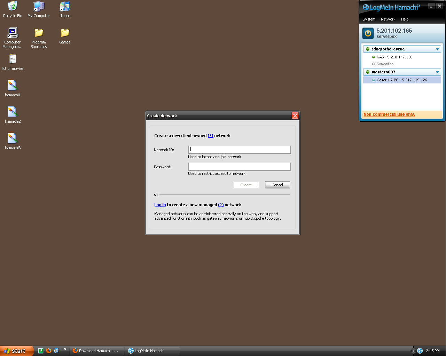Open the hamachi2 file icon
This screenshot has width=446, height=356.
click(13, 112)
